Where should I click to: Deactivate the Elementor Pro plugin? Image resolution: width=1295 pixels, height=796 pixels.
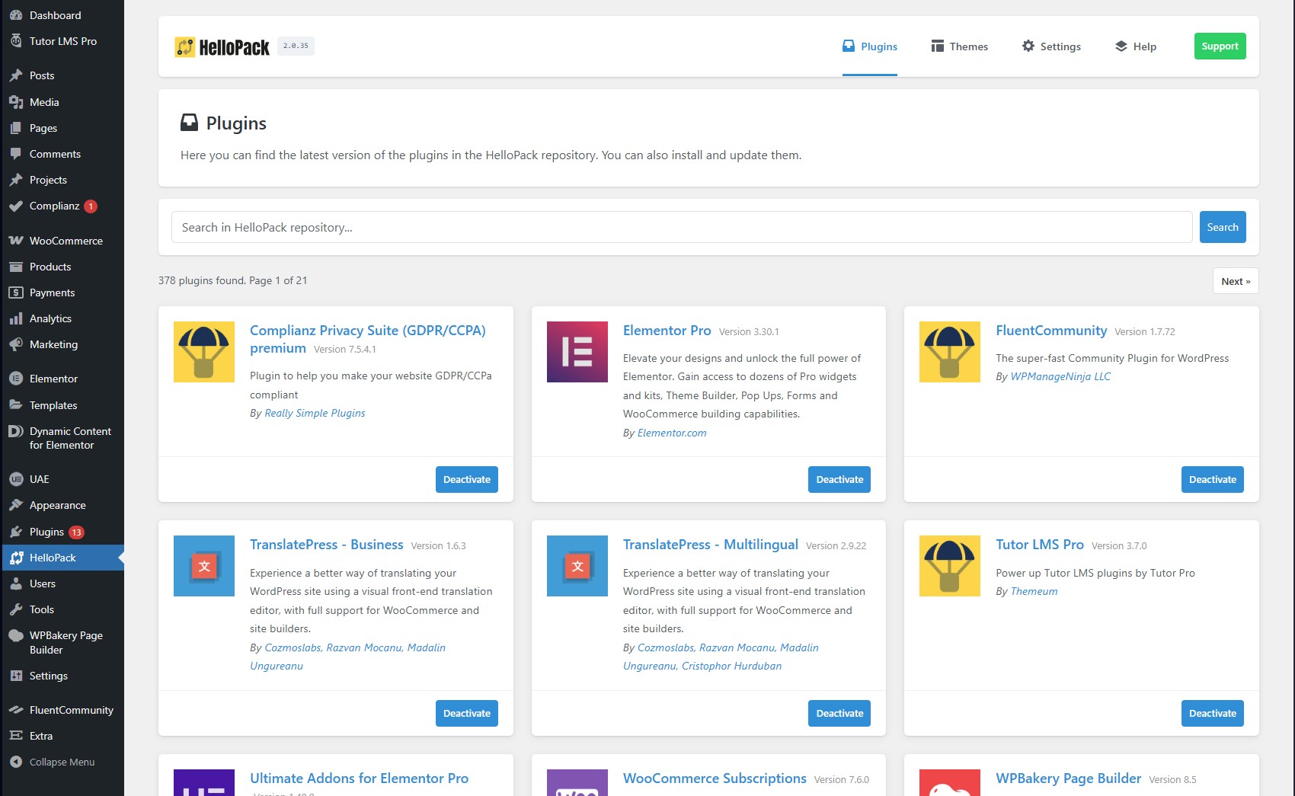pyautogui.click(x=839, y=480)
